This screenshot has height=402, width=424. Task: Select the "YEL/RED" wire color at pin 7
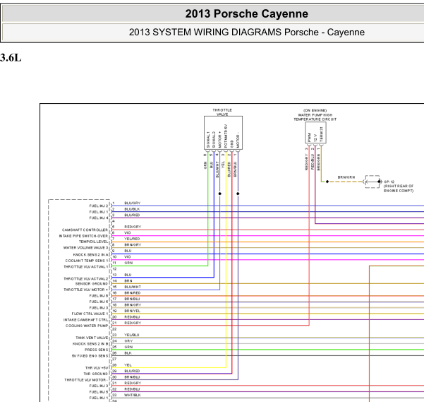[132, 239]
